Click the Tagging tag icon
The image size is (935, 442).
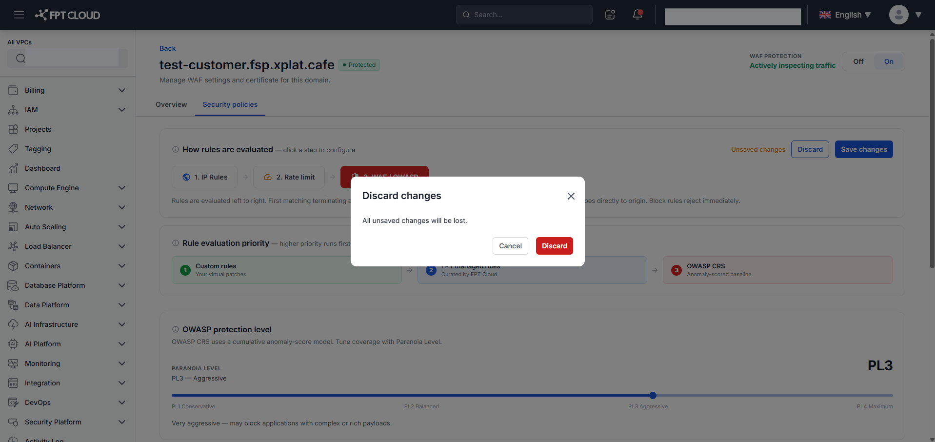[x=13, y=149]
